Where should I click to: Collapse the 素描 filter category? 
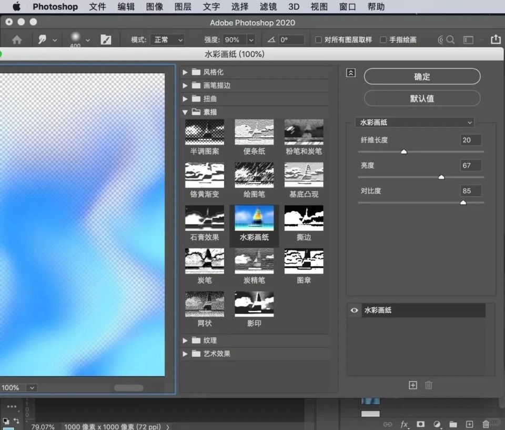(186, 112)
